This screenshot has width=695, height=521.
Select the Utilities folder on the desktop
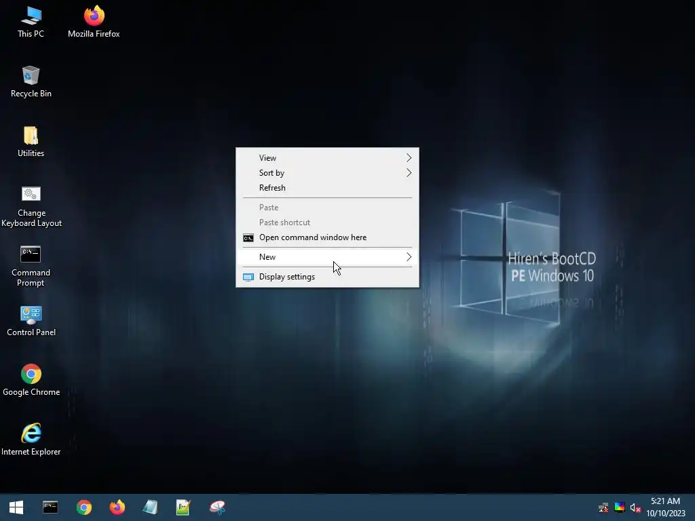[31, 141]
